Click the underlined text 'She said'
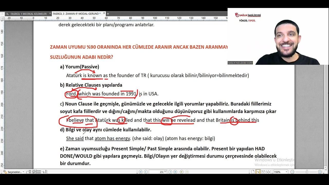 point(75,138)
